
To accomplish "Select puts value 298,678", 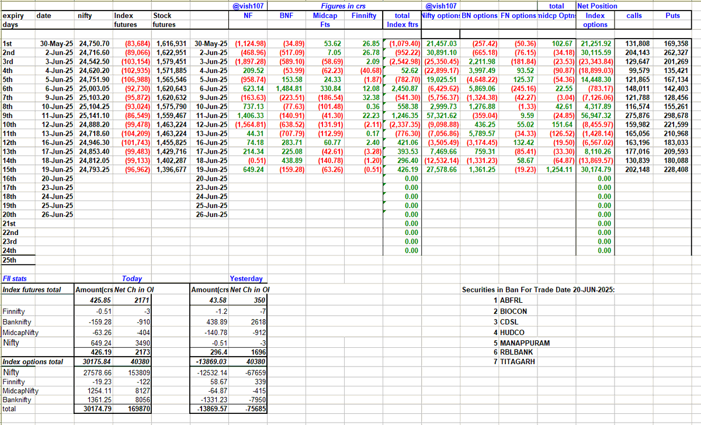I will (676, 116).
